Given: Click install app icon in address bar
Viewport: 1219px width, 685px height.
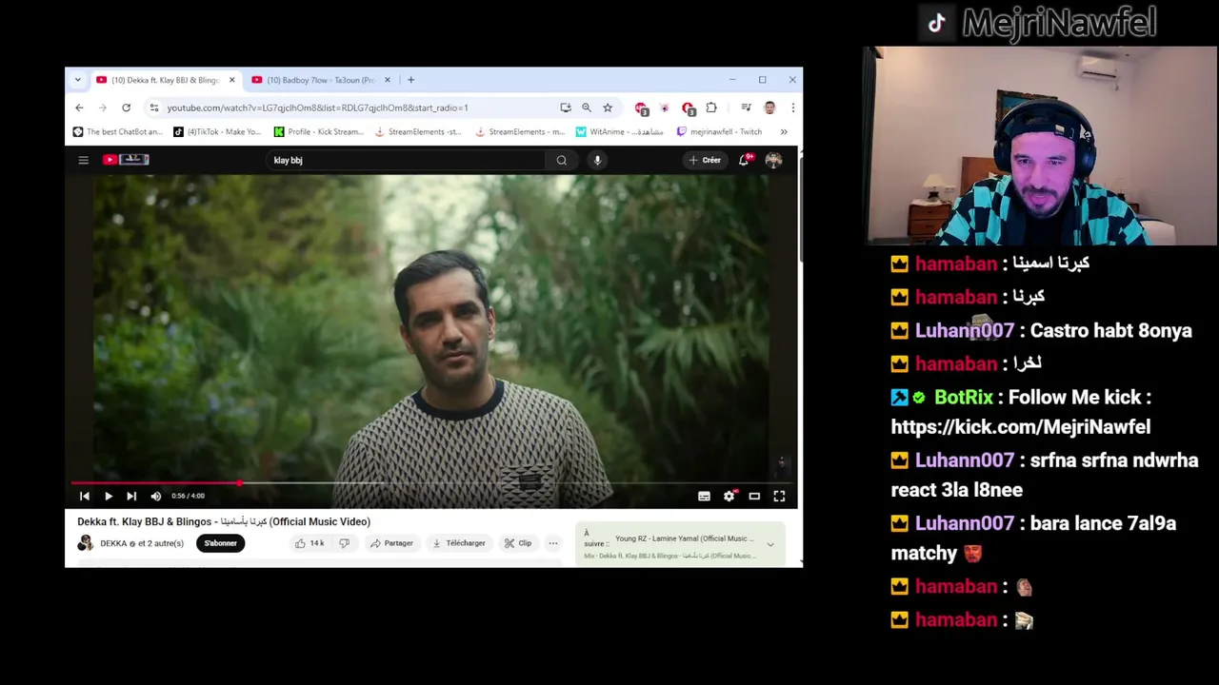Looking at the screenshot, I should 566,108.
